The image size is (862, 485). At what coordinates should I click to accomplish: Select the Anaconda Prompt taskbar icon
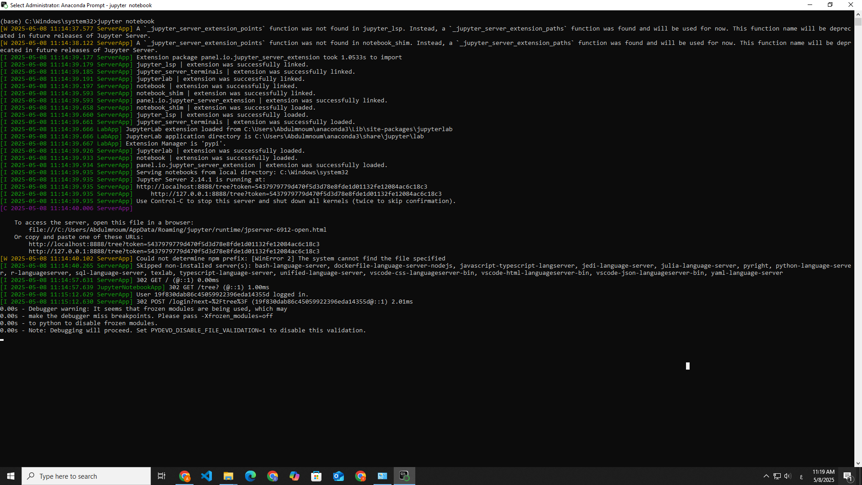404,476
